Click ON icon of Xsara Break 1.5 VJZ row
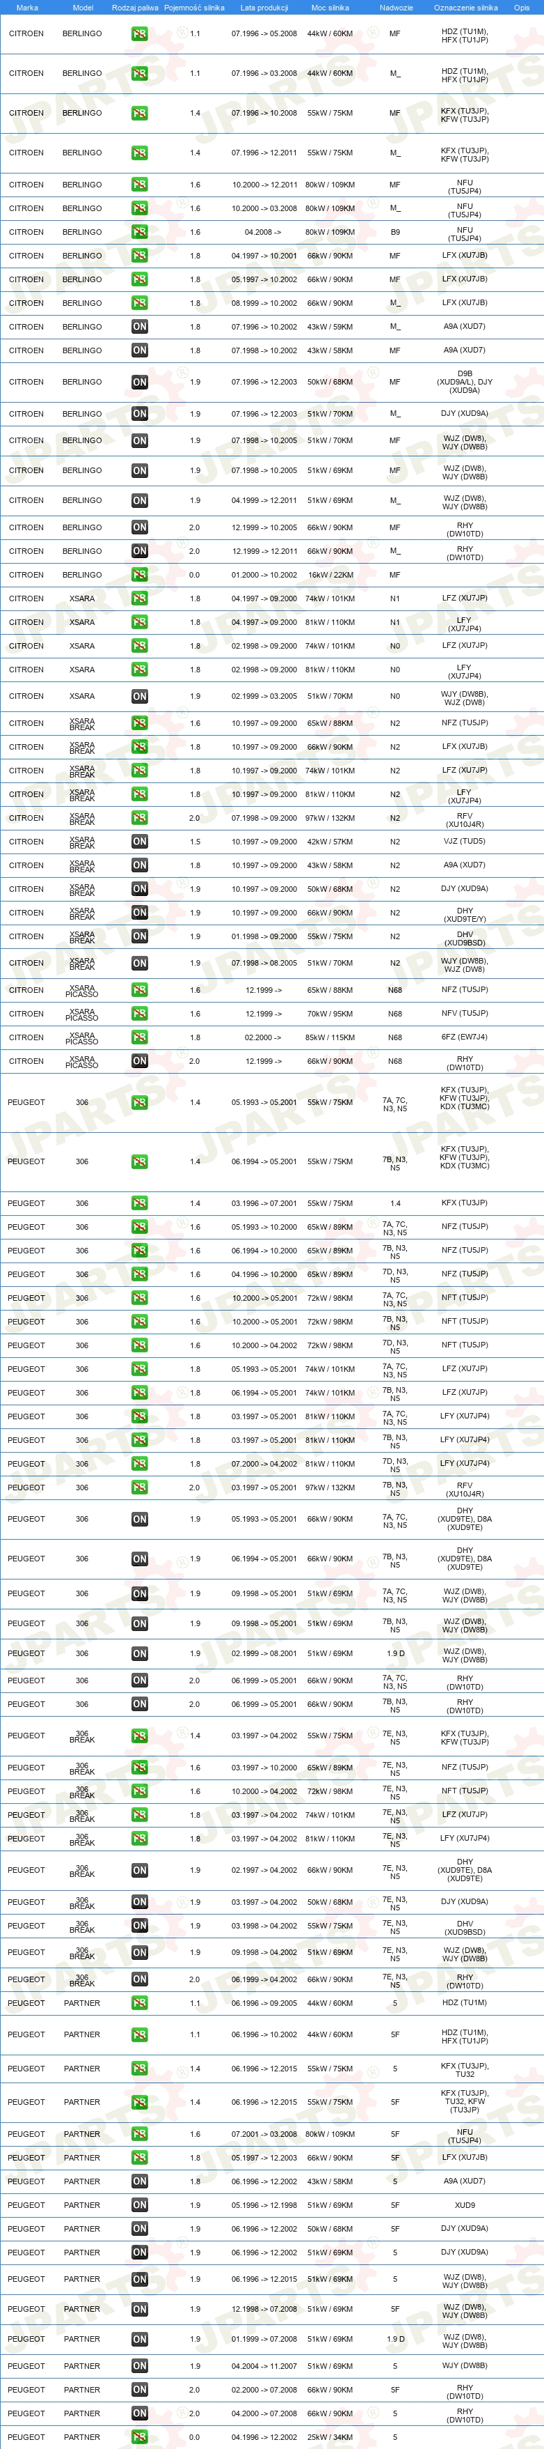544x2449 pixels. coord(140,842)
